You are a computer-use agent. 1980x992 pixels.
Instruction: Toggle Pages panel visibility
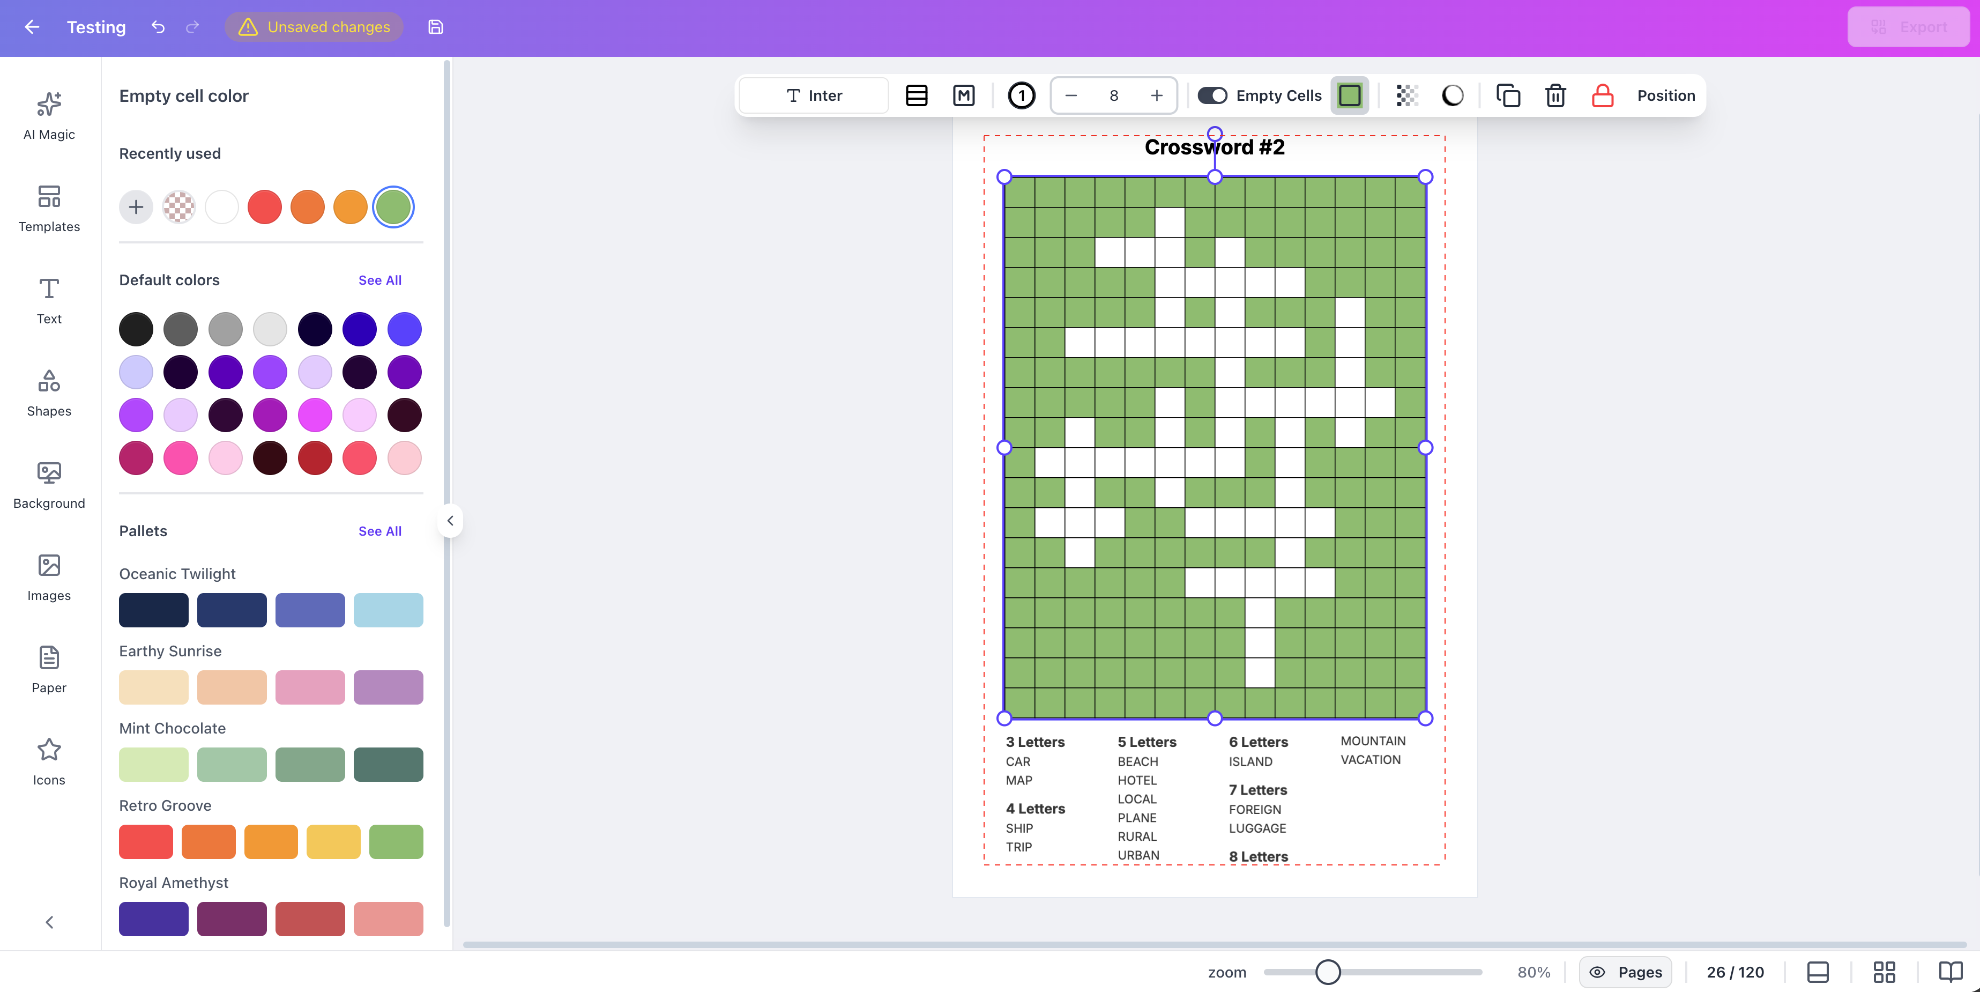(x=1625, y=971)
